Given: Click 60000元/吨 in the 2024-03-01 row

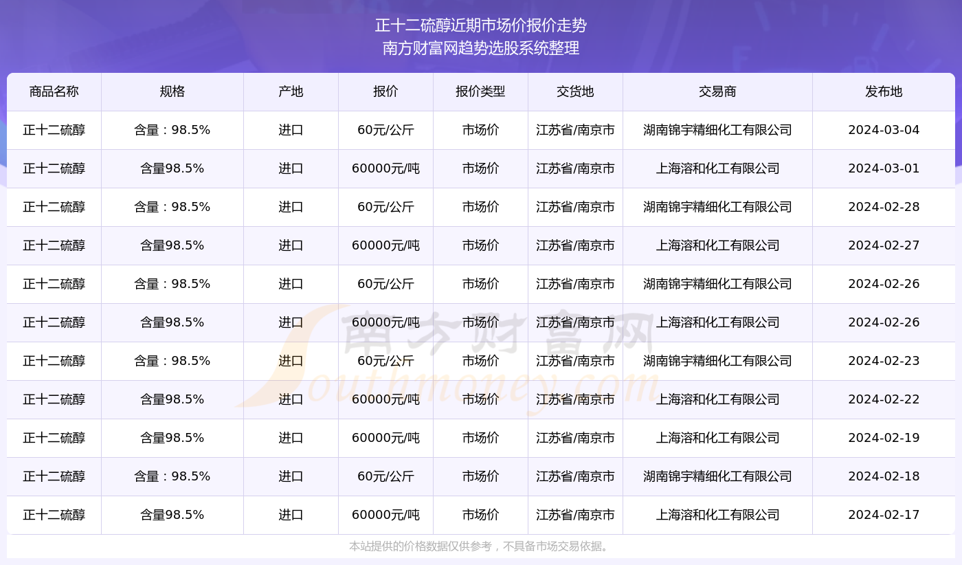Looking at the screenshot, I should coord(385,168).
